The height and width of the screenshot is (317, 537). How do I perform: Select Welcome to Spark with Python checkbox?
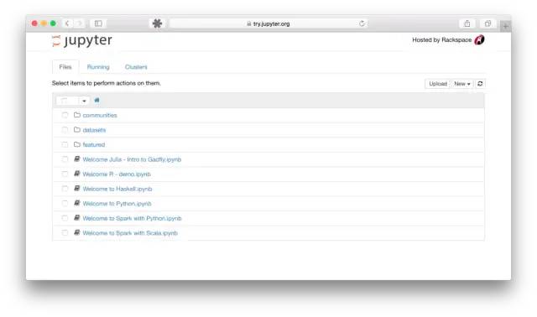[x=65, y=218]
